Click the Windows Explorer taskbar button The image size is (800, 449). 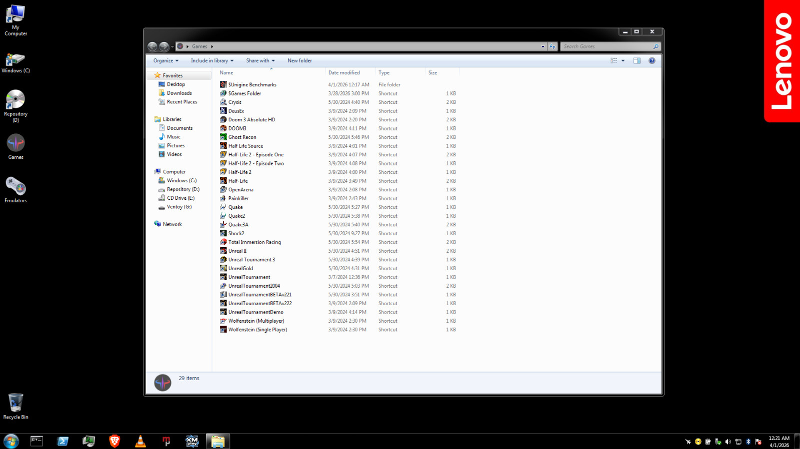218,441
